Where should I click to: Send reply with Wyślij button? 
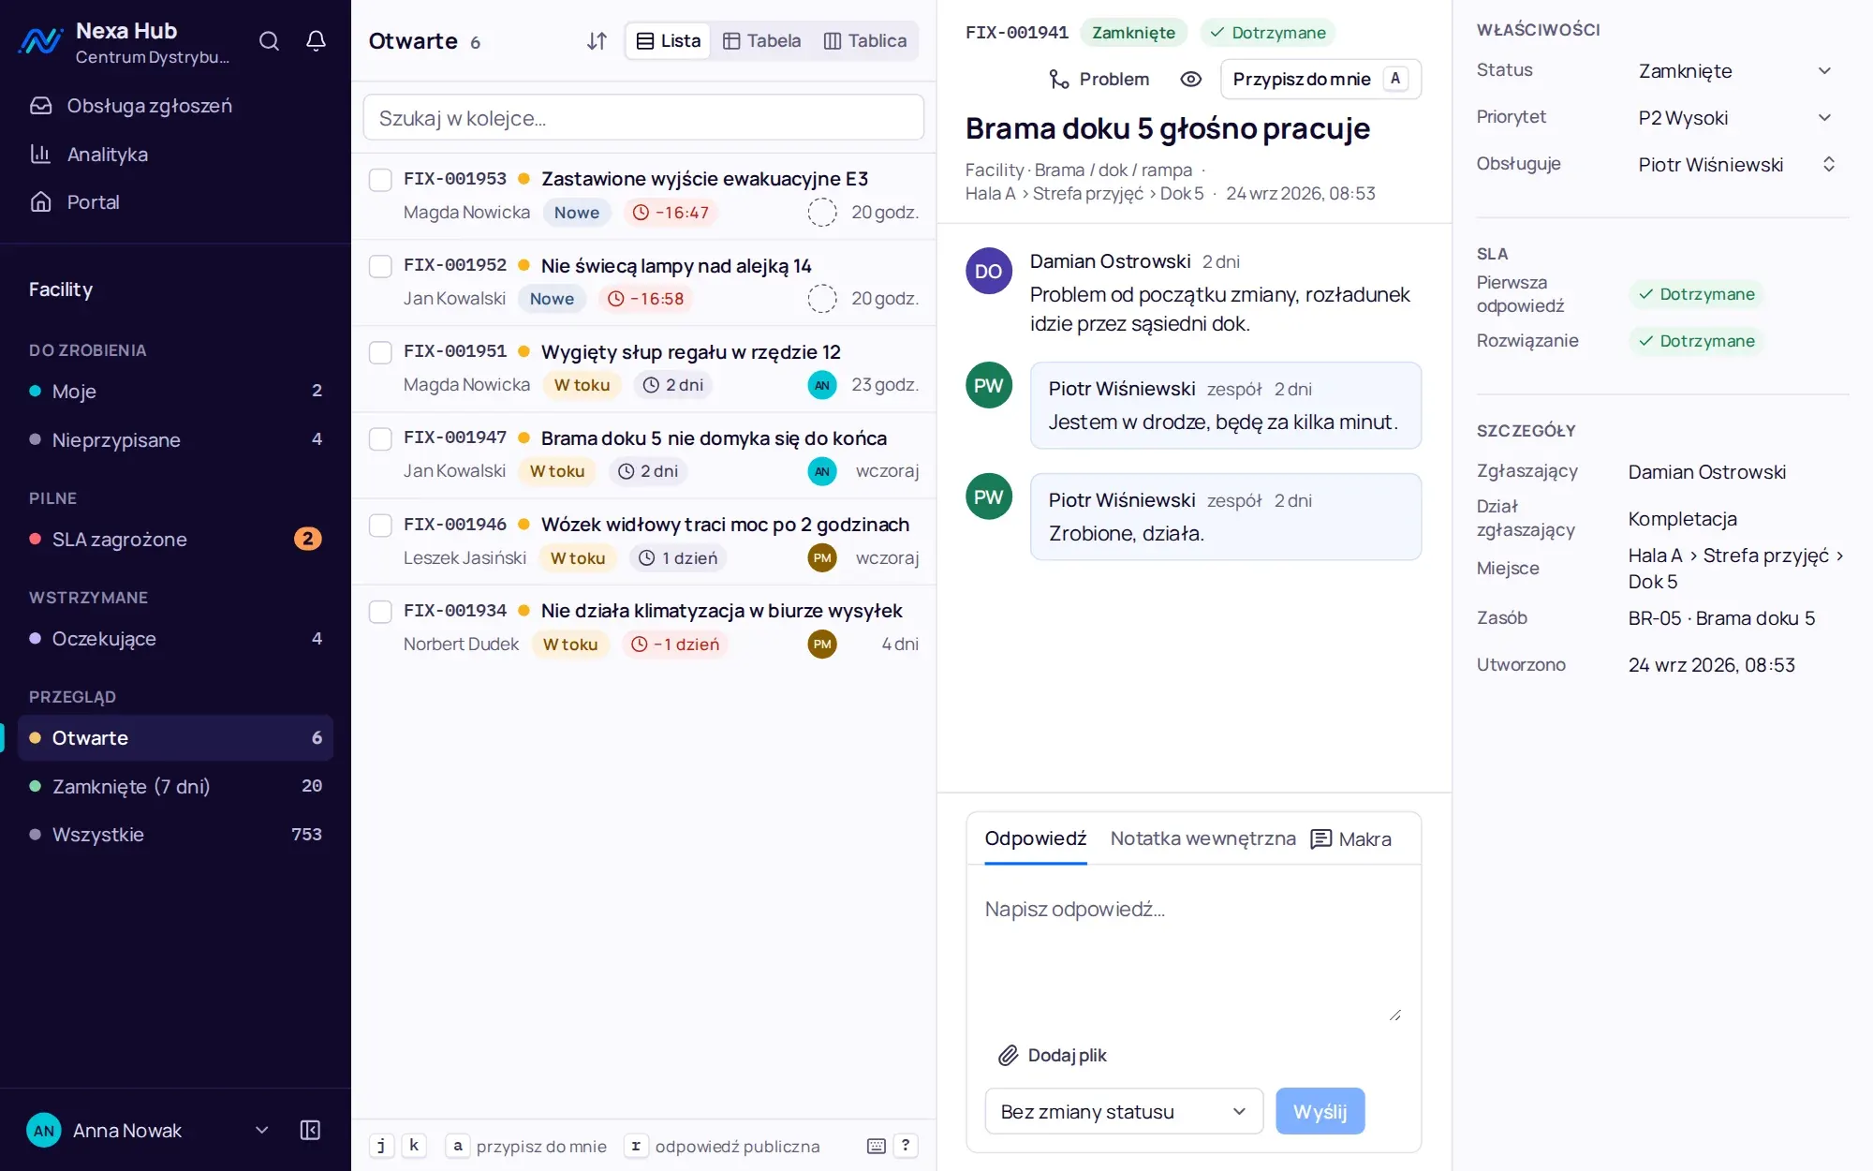coord(1320,1112)
